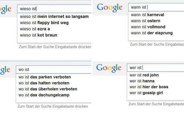The height and width of the screenshot is (122, 184).
Task: Select 'wo ist das parken verboten'
Action: [x=44, y=77]
